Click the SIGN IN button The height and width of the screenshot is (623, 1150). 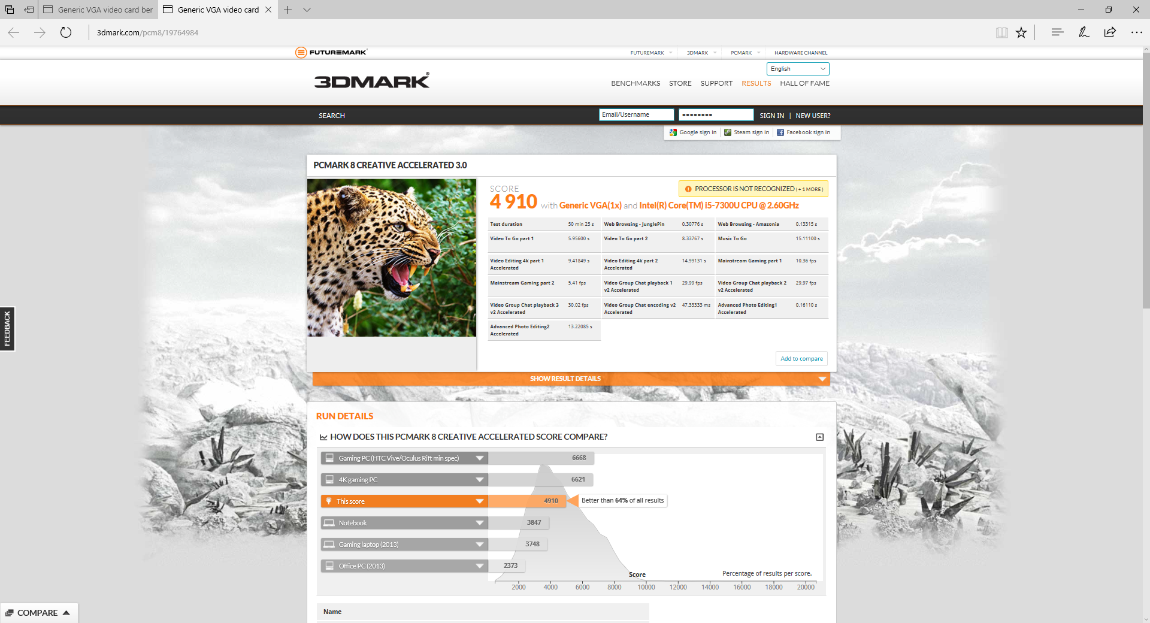(x=771, y=116)
